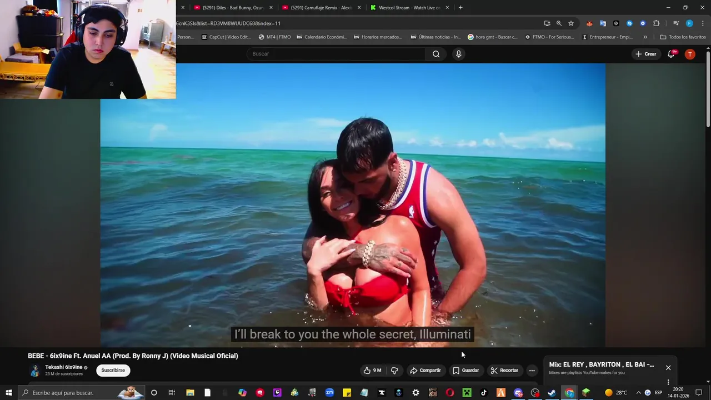This screenshot has width=711, height=400.
Task: Open the browser Extensions puzzle icon
Action: [x=657, y=23]
